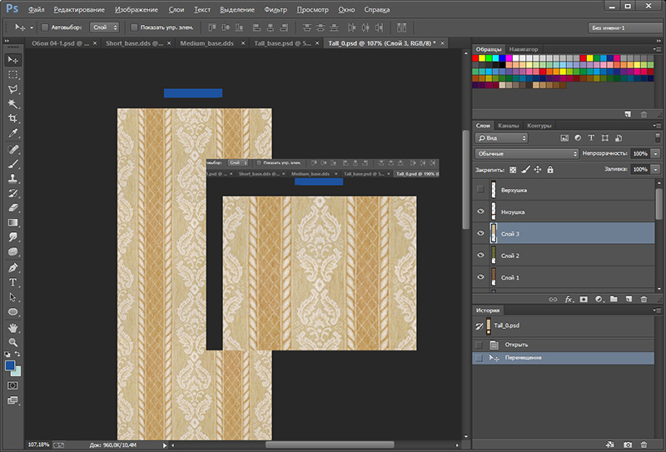Pick the Type (T) tool
666x452 pixels.
pyautogui.click(x=13, y=282)
